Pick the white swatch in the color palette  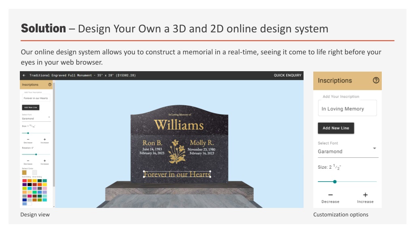tap(30, 204)
